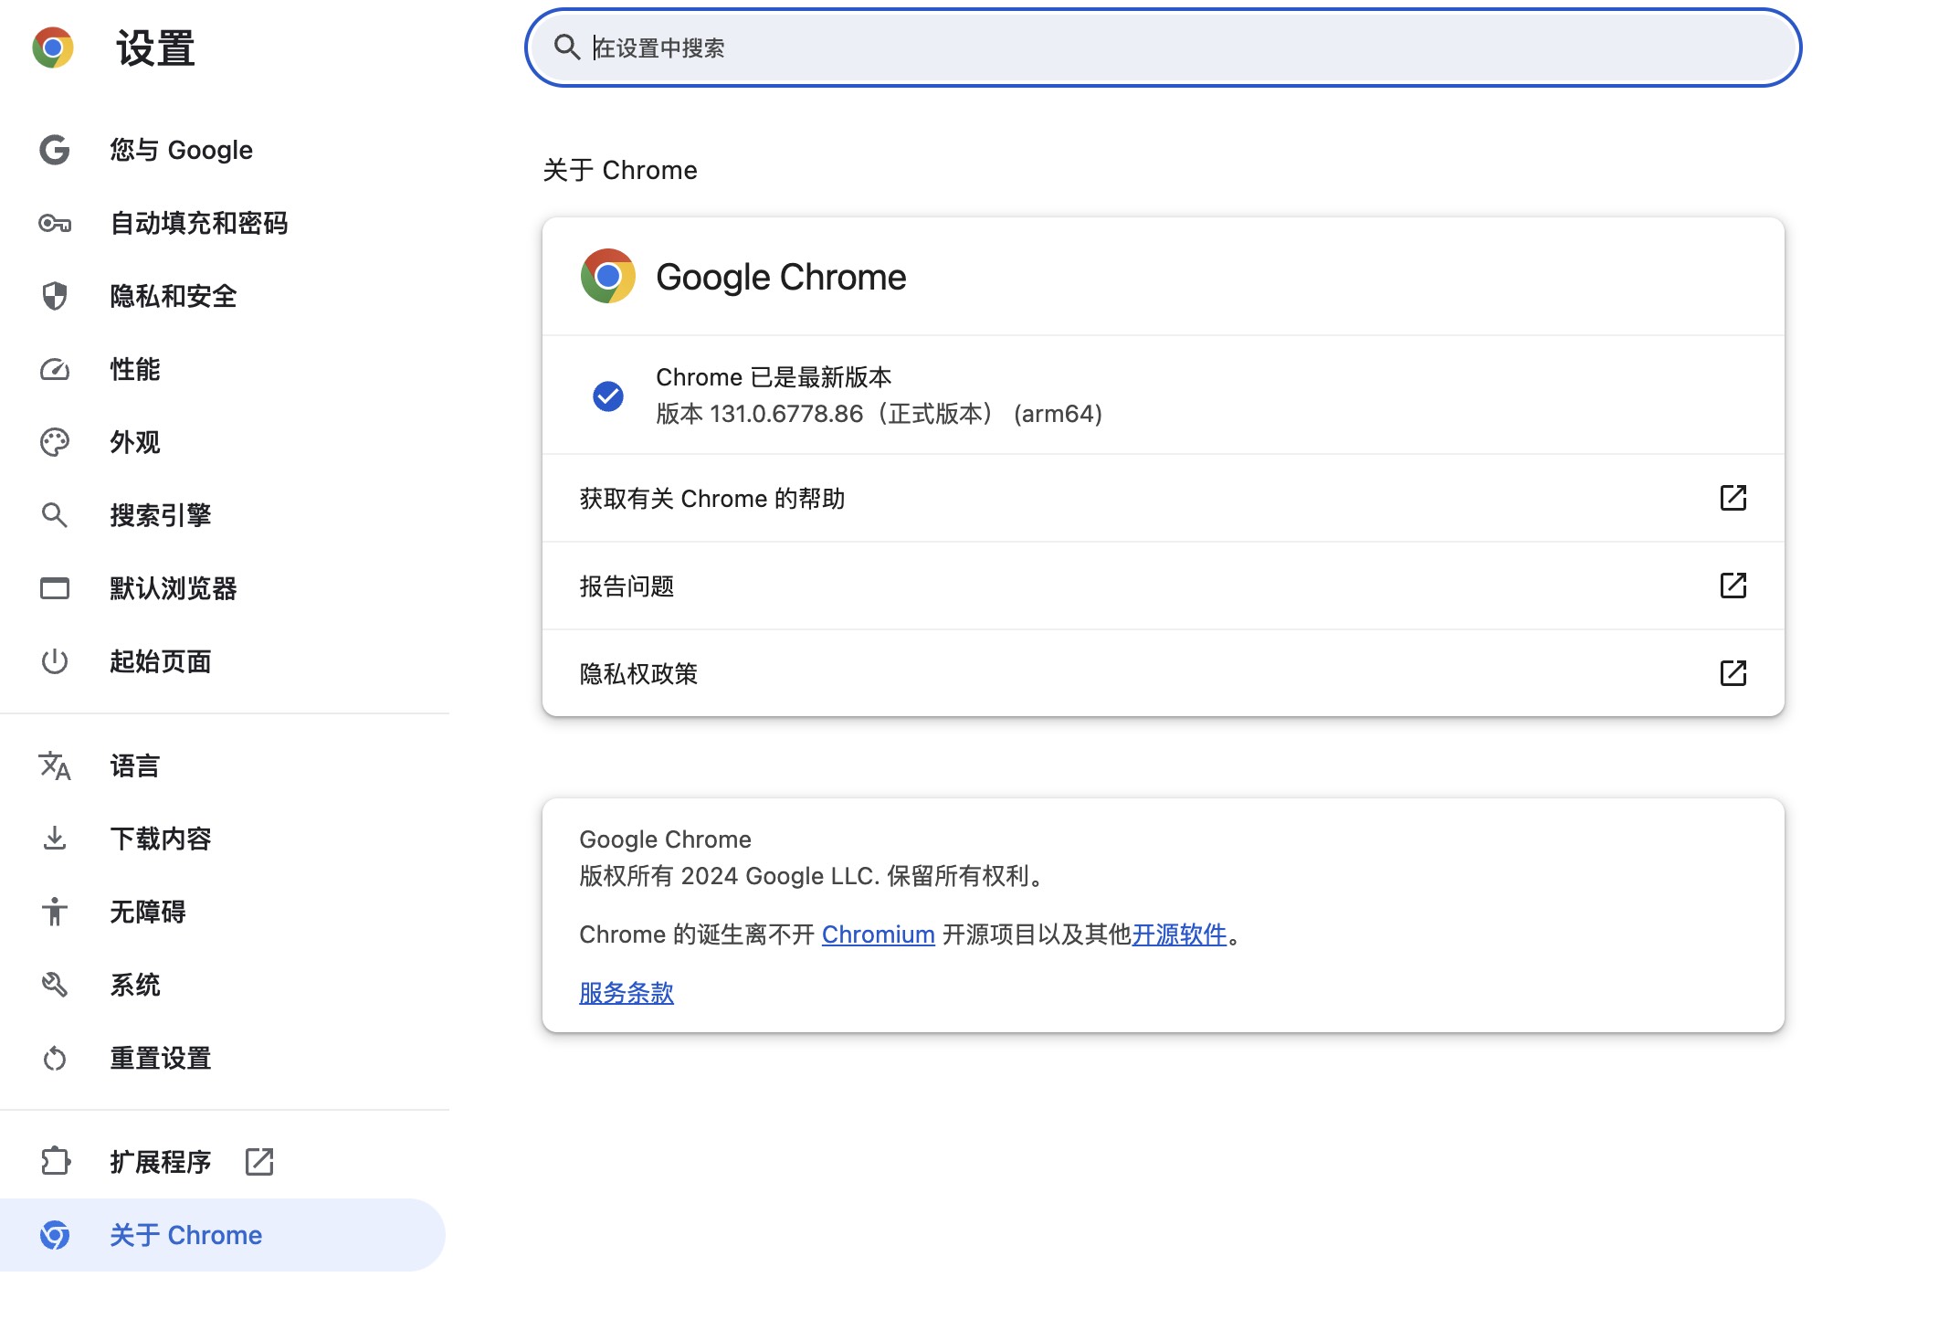Open 下载内容 settings

[223, 839]
